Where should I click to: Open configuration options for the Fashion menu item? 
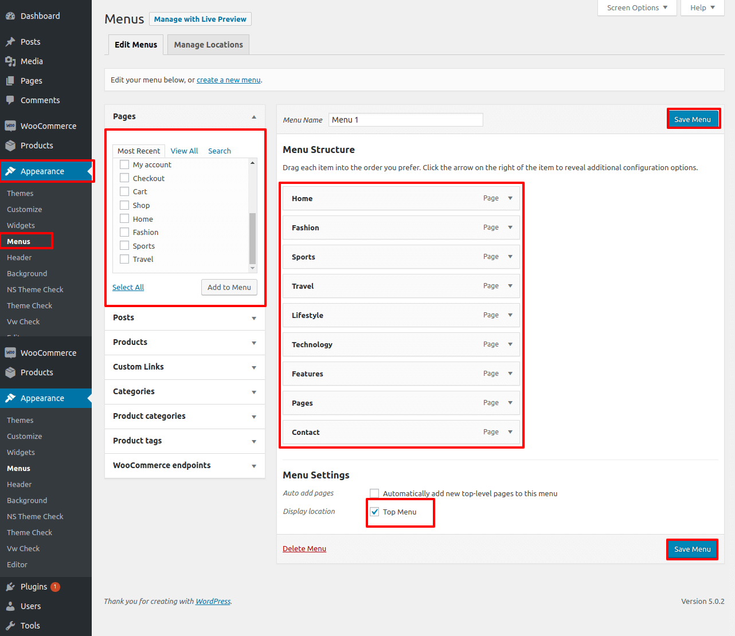(x=511, y=227)
